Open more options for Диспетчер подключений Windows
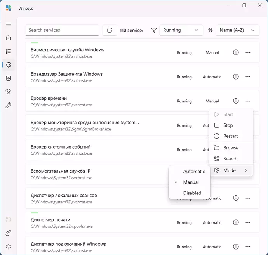Viewport: 268px width, 255px height. click(248, 246)
